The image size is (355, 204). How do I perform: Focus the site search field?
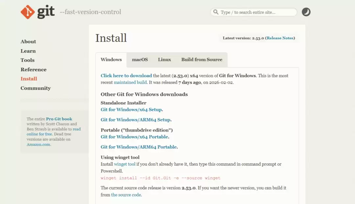(x=253, y=12)
